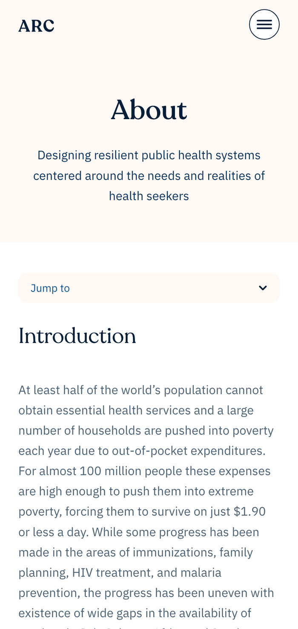This screenshot has height=629, width=298.
Task: Click the "health seekers" subtitle line
Action: (149, 196)
